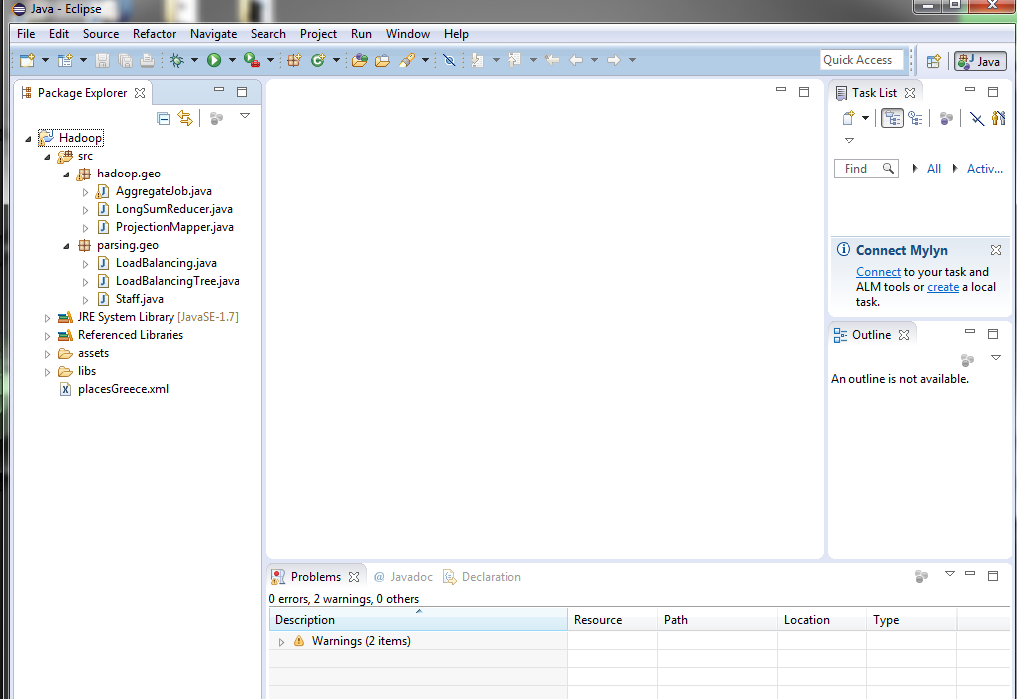Open the Run button dropdown arrow
The width and height of the screenshot is (1017, 699).
pos(232,60)
